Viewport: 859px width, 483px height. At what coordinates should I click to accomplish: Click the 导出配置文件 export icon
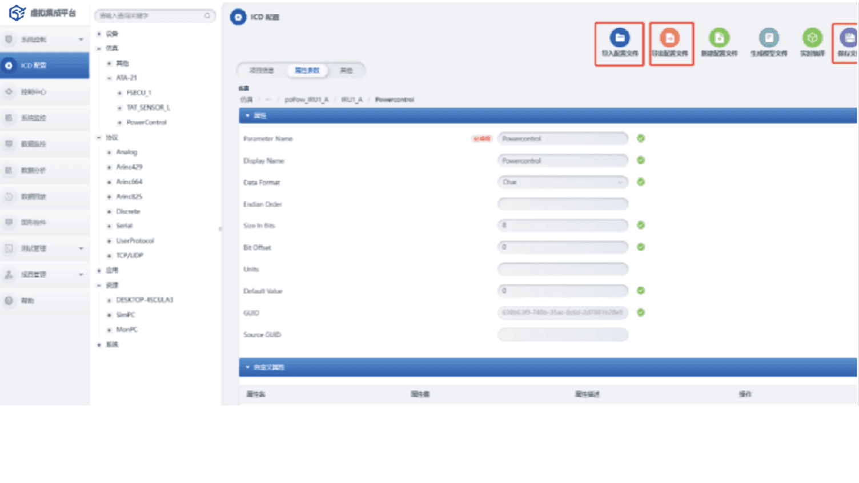pyautogui.click(x=671, y=40)
